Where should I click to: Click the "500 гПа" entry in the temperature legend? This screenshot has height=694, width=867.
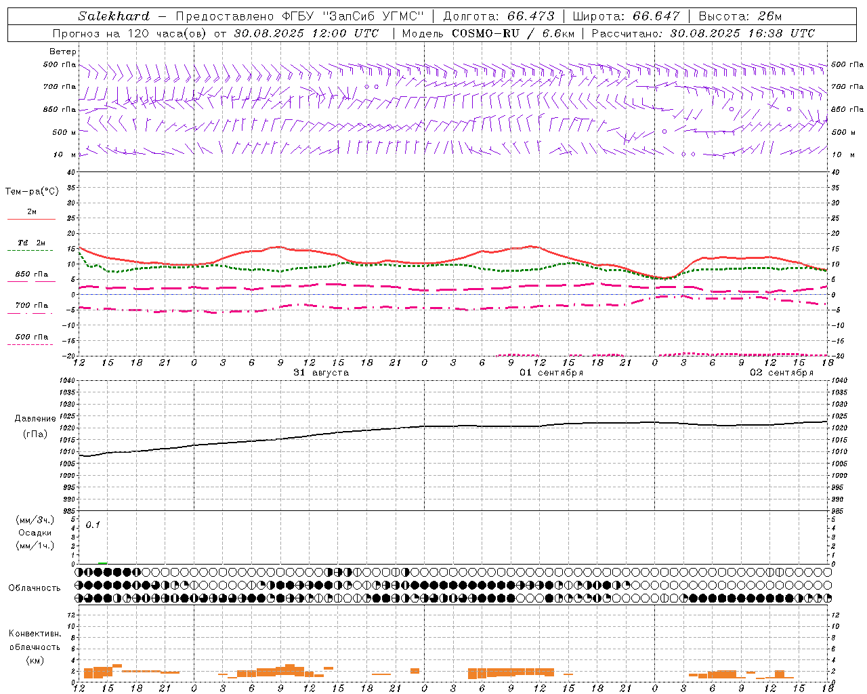click(x=32, y=337)
